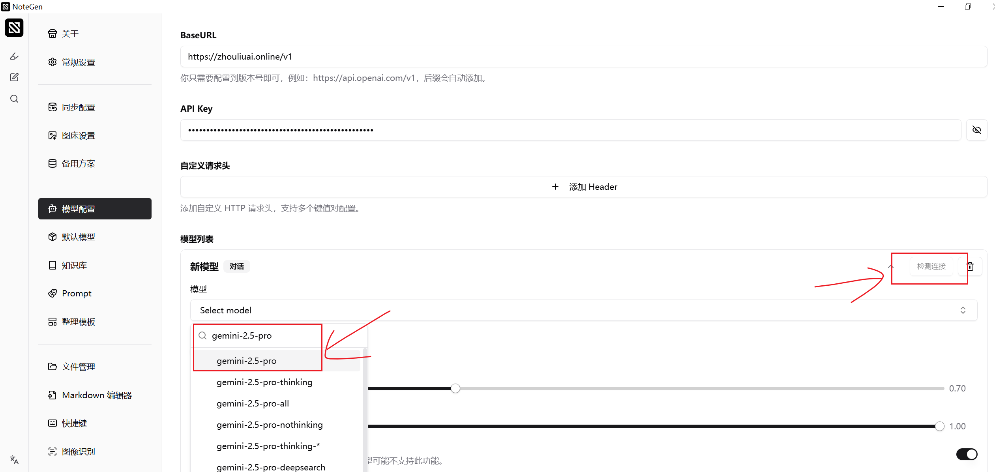This screenshot has height=472, width=995.
Task: Click the NoteGen logo icon in sidebar
Action: [x=14, y=28]
